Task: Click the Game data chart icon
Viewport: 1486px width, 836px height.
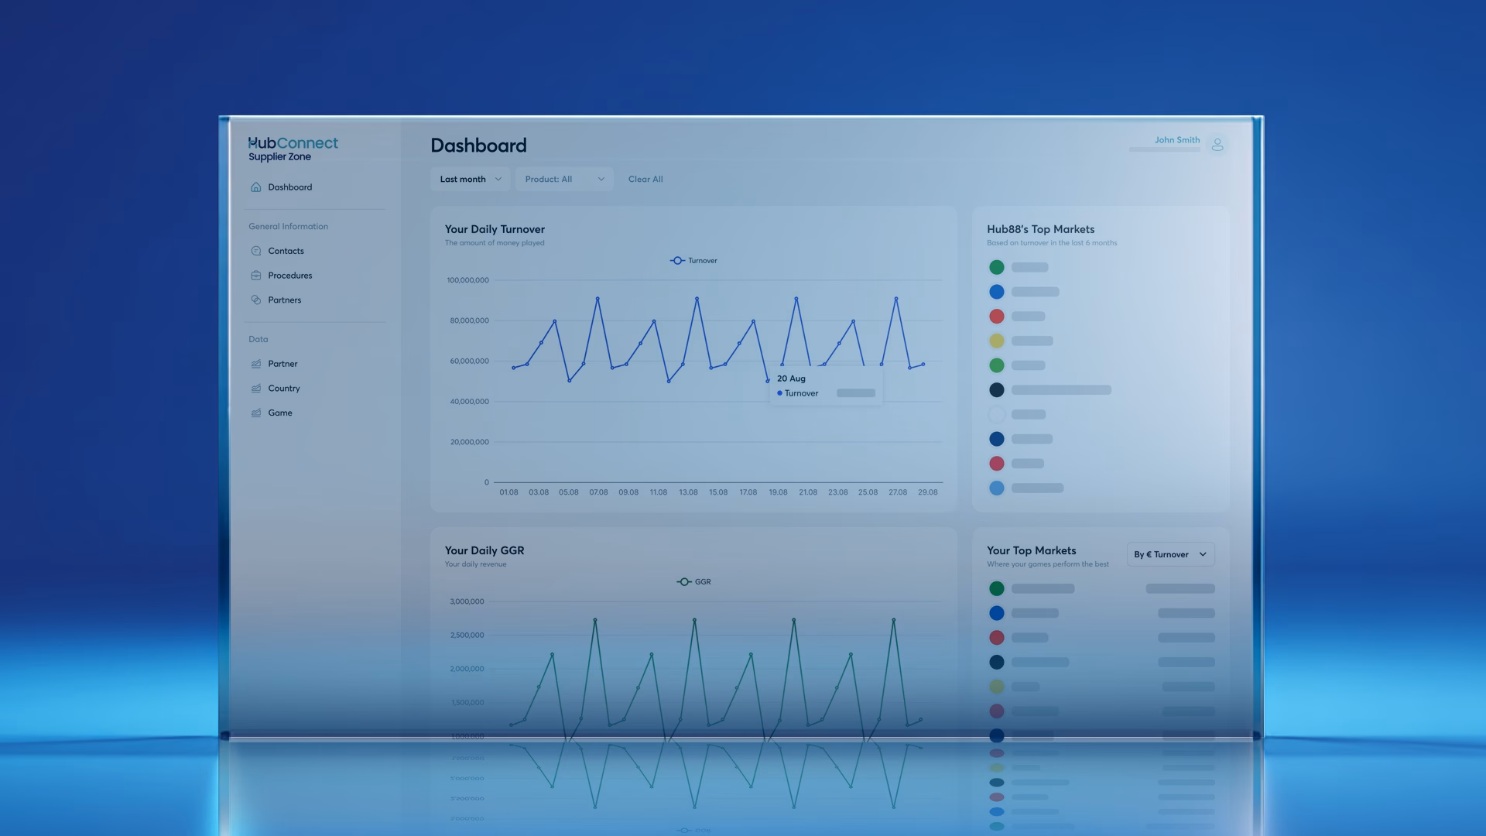Action: pos(256,413)
